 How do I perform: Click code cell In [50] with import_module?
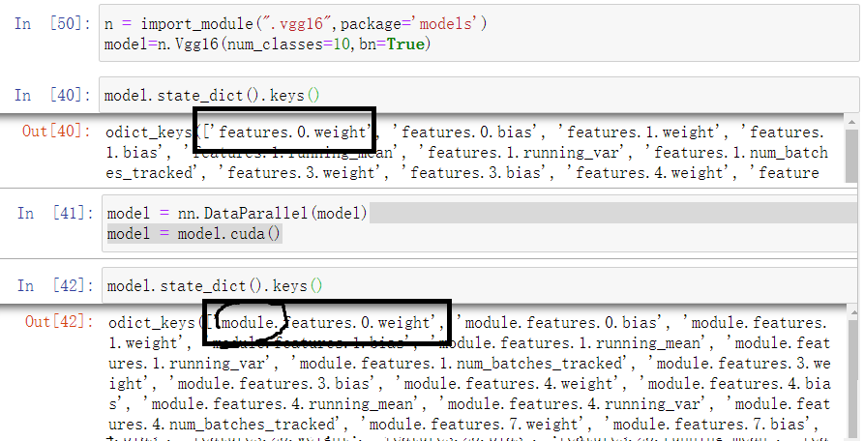pyautogui.click(x=479, y=34)
